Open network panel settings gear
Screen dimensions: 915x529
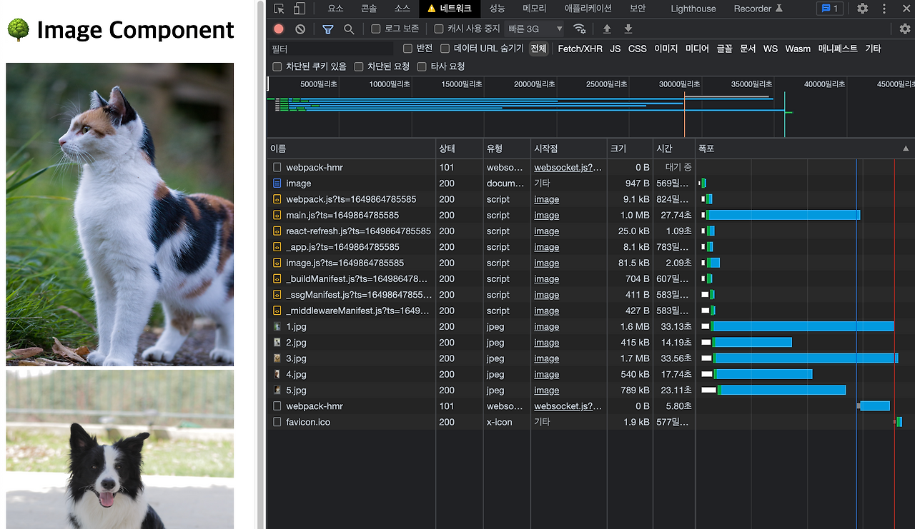(x=905, y=29)
